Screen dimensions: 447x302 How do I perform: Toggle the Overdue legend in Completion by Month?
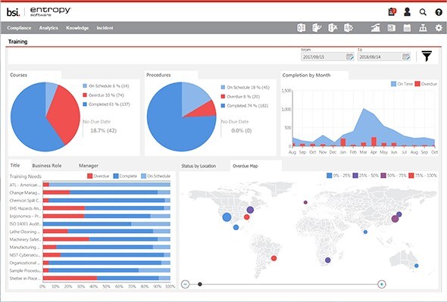[x=426, y=84]
